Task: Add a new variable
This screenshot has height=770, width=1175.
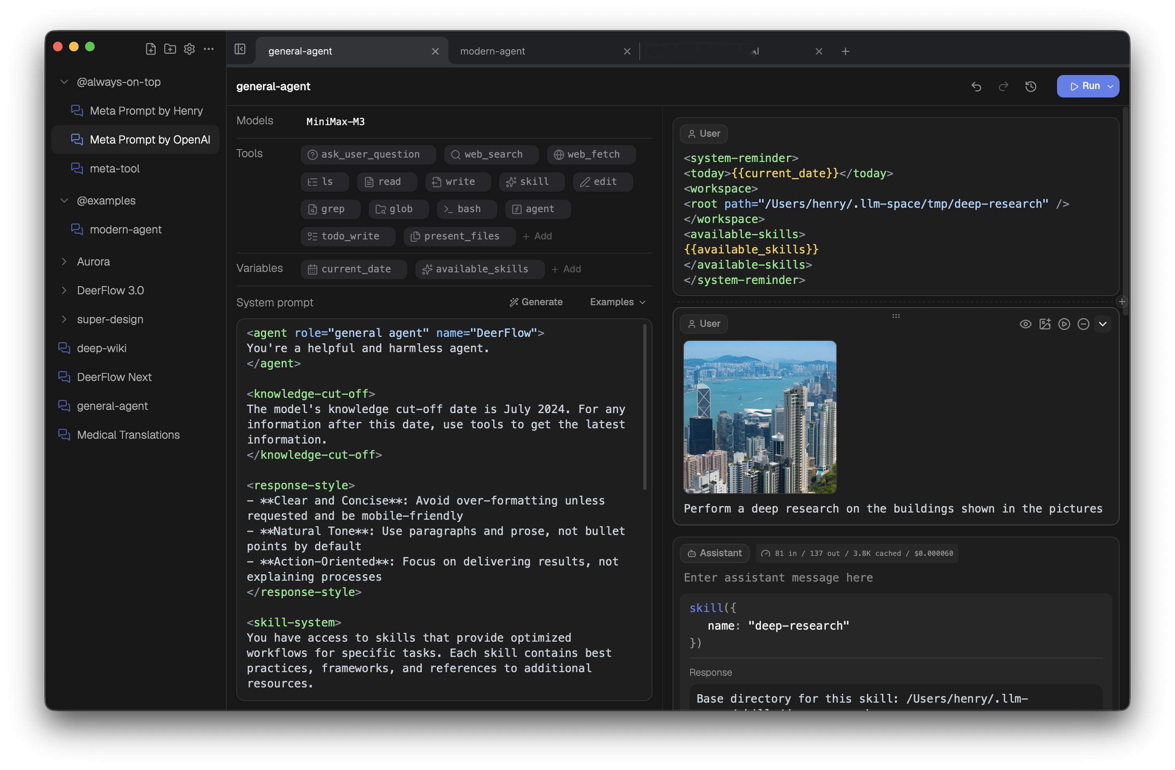Action: tap(566, 269)
